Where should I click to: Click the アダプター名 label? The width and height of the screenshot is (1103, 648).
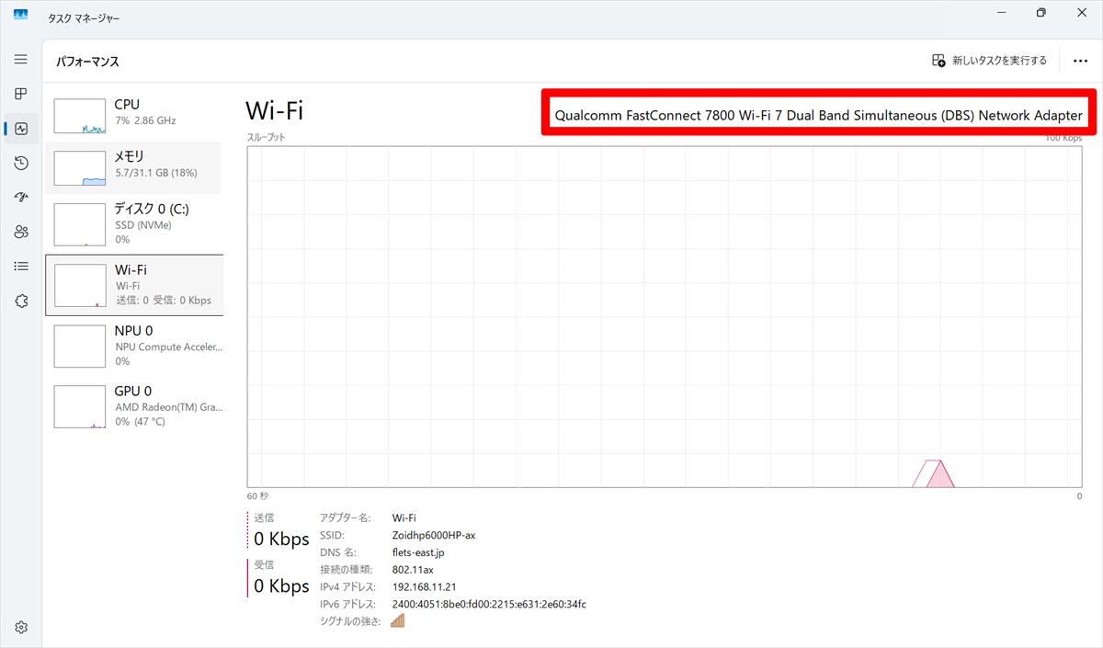click(x=345, y=517)
